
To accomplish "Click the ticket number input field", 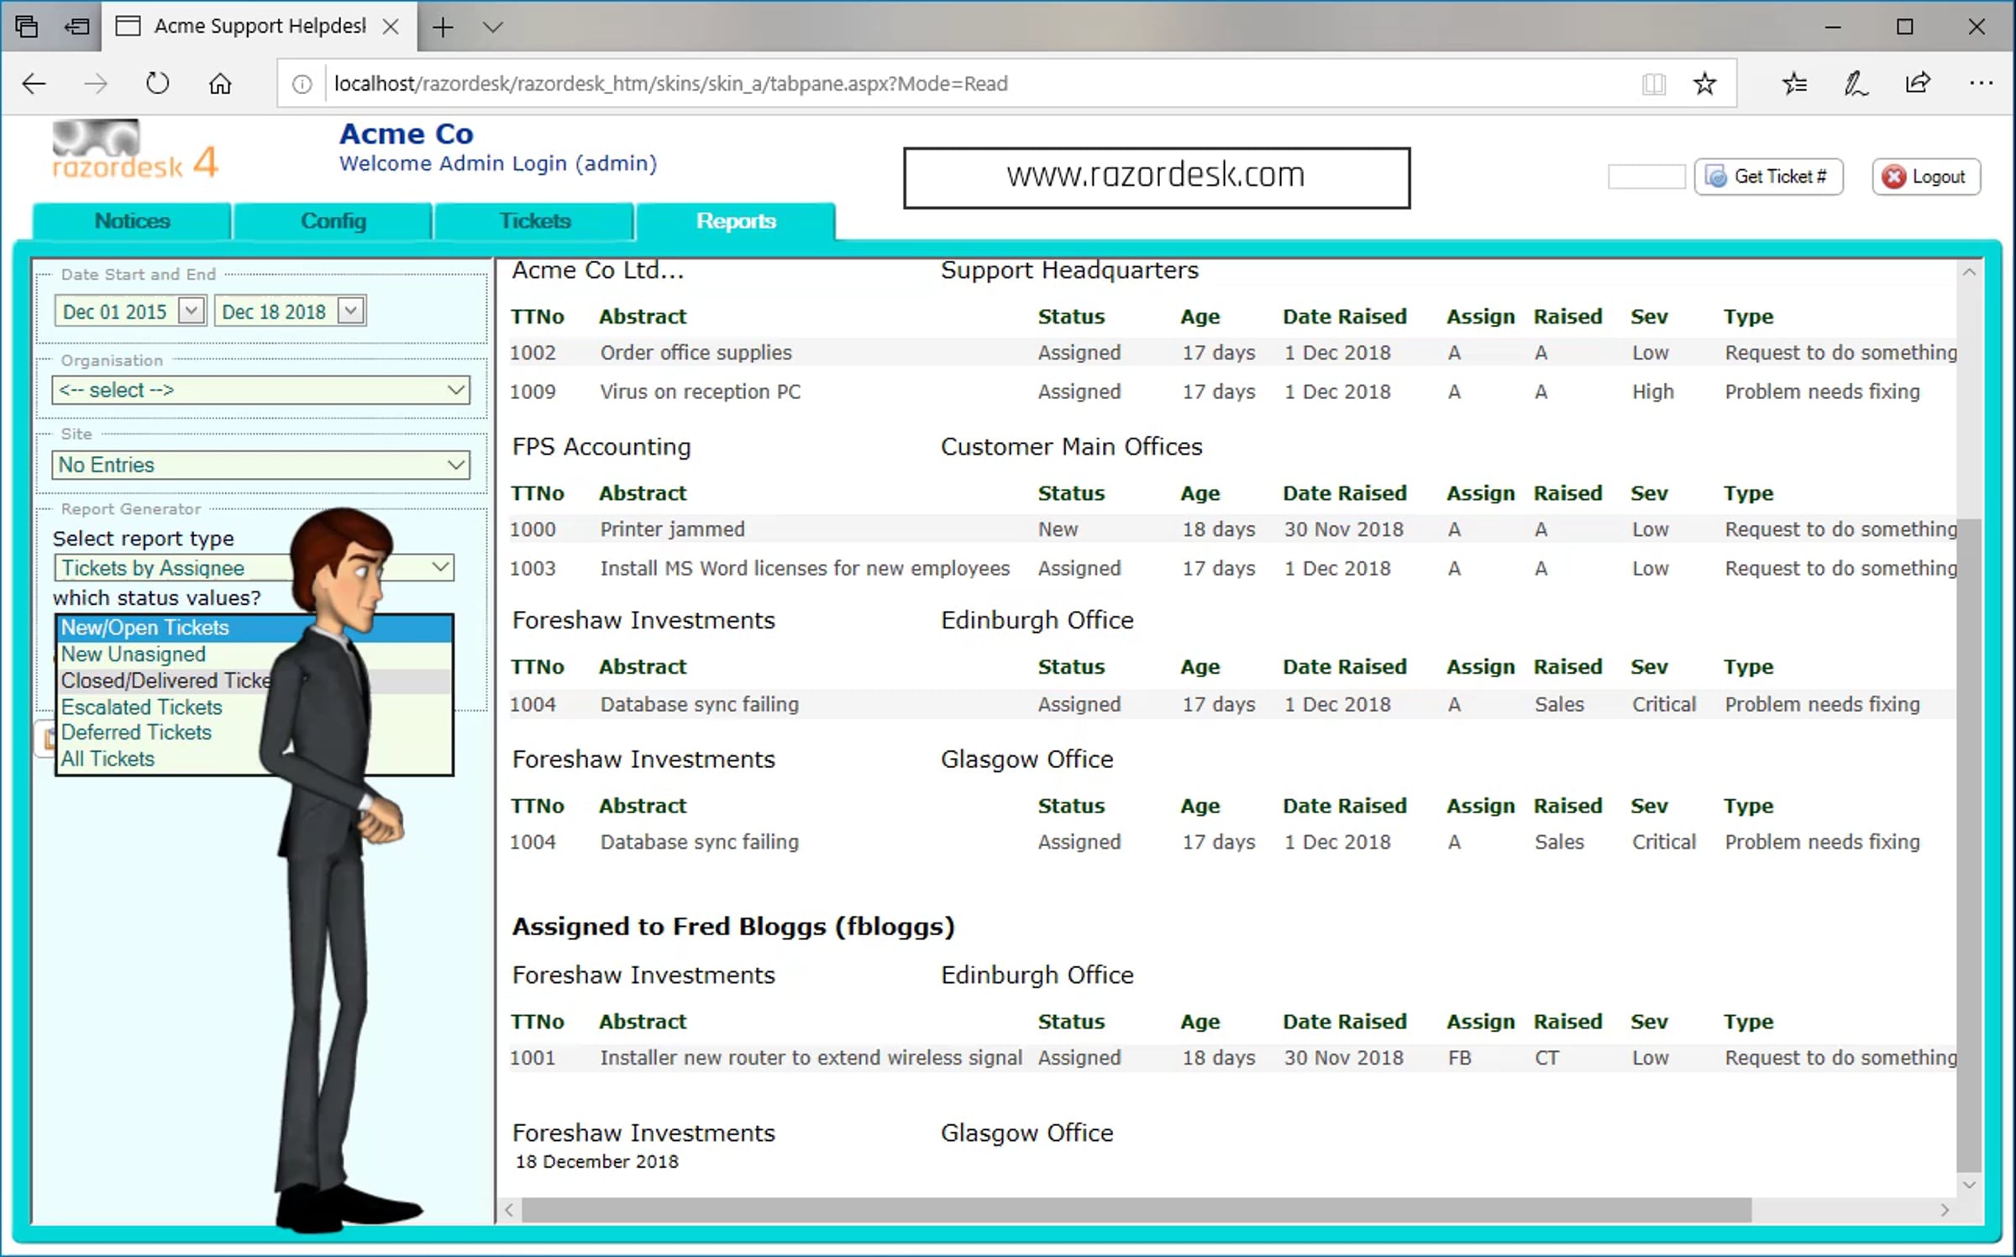I will 1646,176.
